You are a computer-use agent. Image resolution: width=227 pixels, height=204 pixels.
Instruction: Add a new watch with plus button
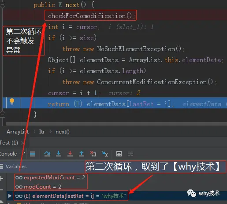tap(1, 178)
